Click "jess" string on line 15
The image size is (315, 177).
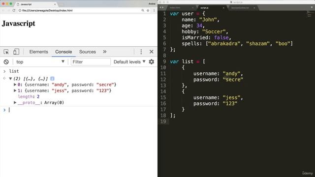coord(232,98)
